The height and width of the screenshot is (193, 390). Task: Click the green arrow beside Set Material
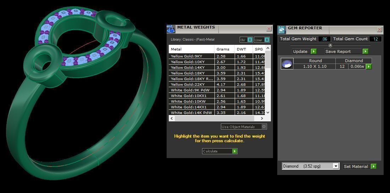point(373,167)
